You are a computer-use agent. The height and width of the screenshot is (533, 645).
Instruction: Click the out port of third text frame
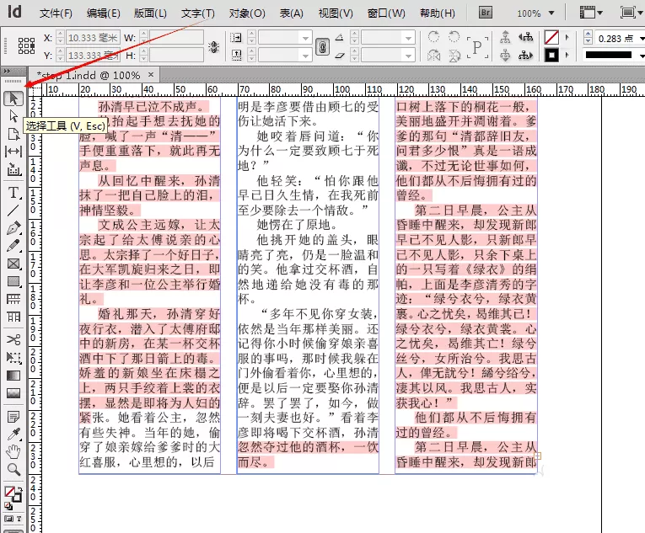tap(538, 456)
